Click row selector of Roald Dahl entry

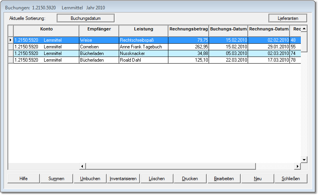[11, 60]
